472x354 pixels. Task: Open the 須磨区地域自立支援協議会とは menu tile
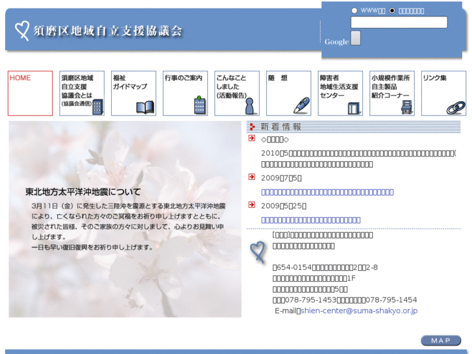(x=82, y=93)
